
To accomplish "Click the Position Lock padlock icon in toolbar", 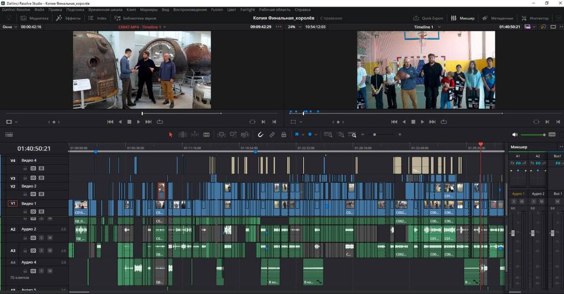I will point(283,135).
